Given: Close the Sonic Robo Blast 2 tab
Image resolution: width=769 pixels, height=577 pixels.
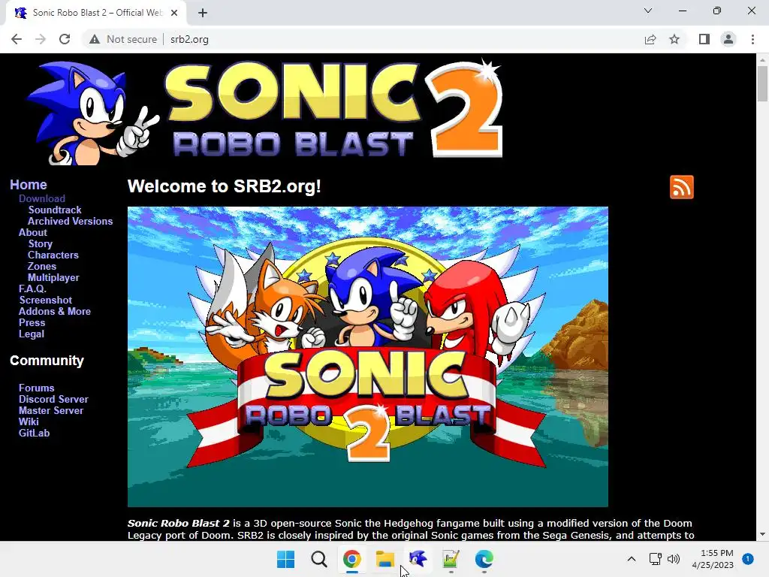Looking at the screenshot, I should tap(174, 13).
